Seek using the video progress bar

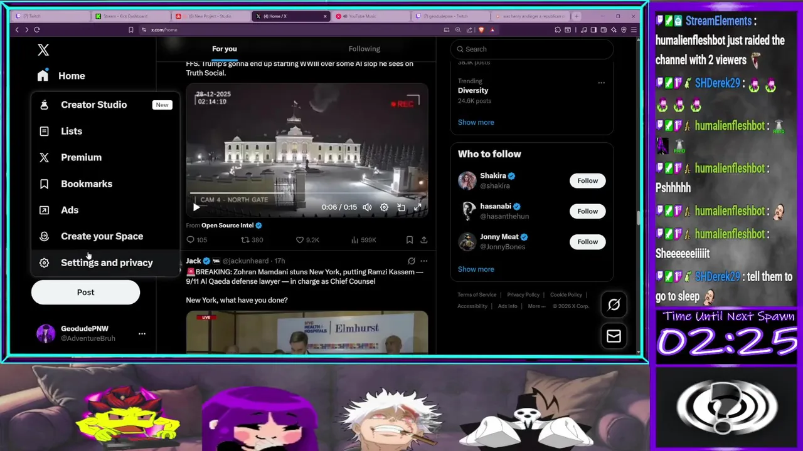point(307,194)
